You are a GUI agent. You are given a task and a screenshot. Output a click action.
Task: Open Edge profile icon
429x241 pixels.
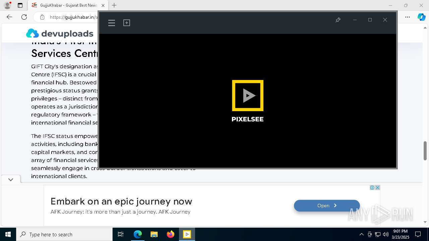7,5
